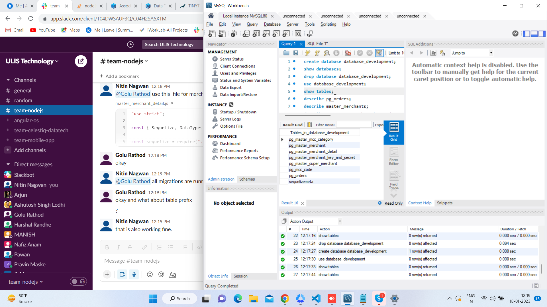Toggle Slack formatting toolbar Aa
The width and height of the screenshot is (547, 307).
pos(173,274)
